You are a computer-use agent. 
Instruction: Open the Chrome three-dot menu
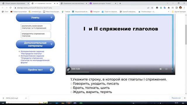[184, 8]
